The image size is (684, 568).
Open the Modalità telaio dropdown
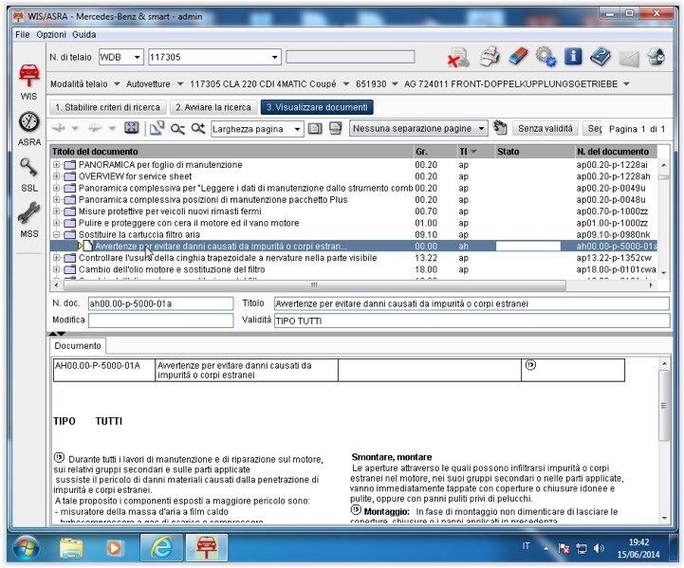(x=117, y=83)
